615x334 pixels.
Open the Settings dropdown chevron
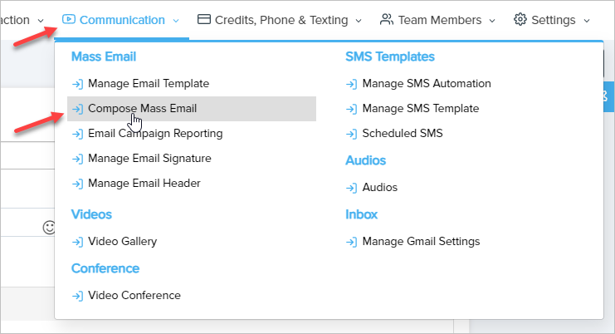587,20
